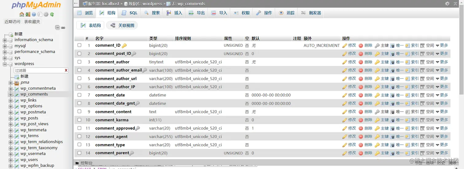
Task: Check the box for comment_post_ID row
Action: pyautogui.click(x=79, y=53)
